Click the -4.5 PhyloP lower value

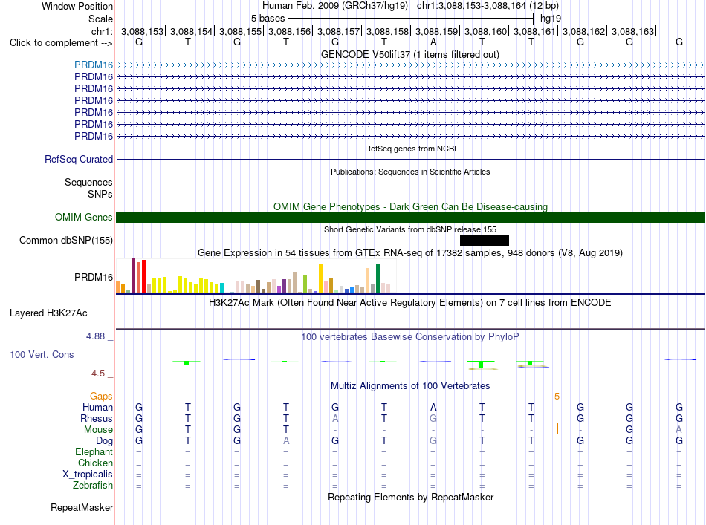97,374
